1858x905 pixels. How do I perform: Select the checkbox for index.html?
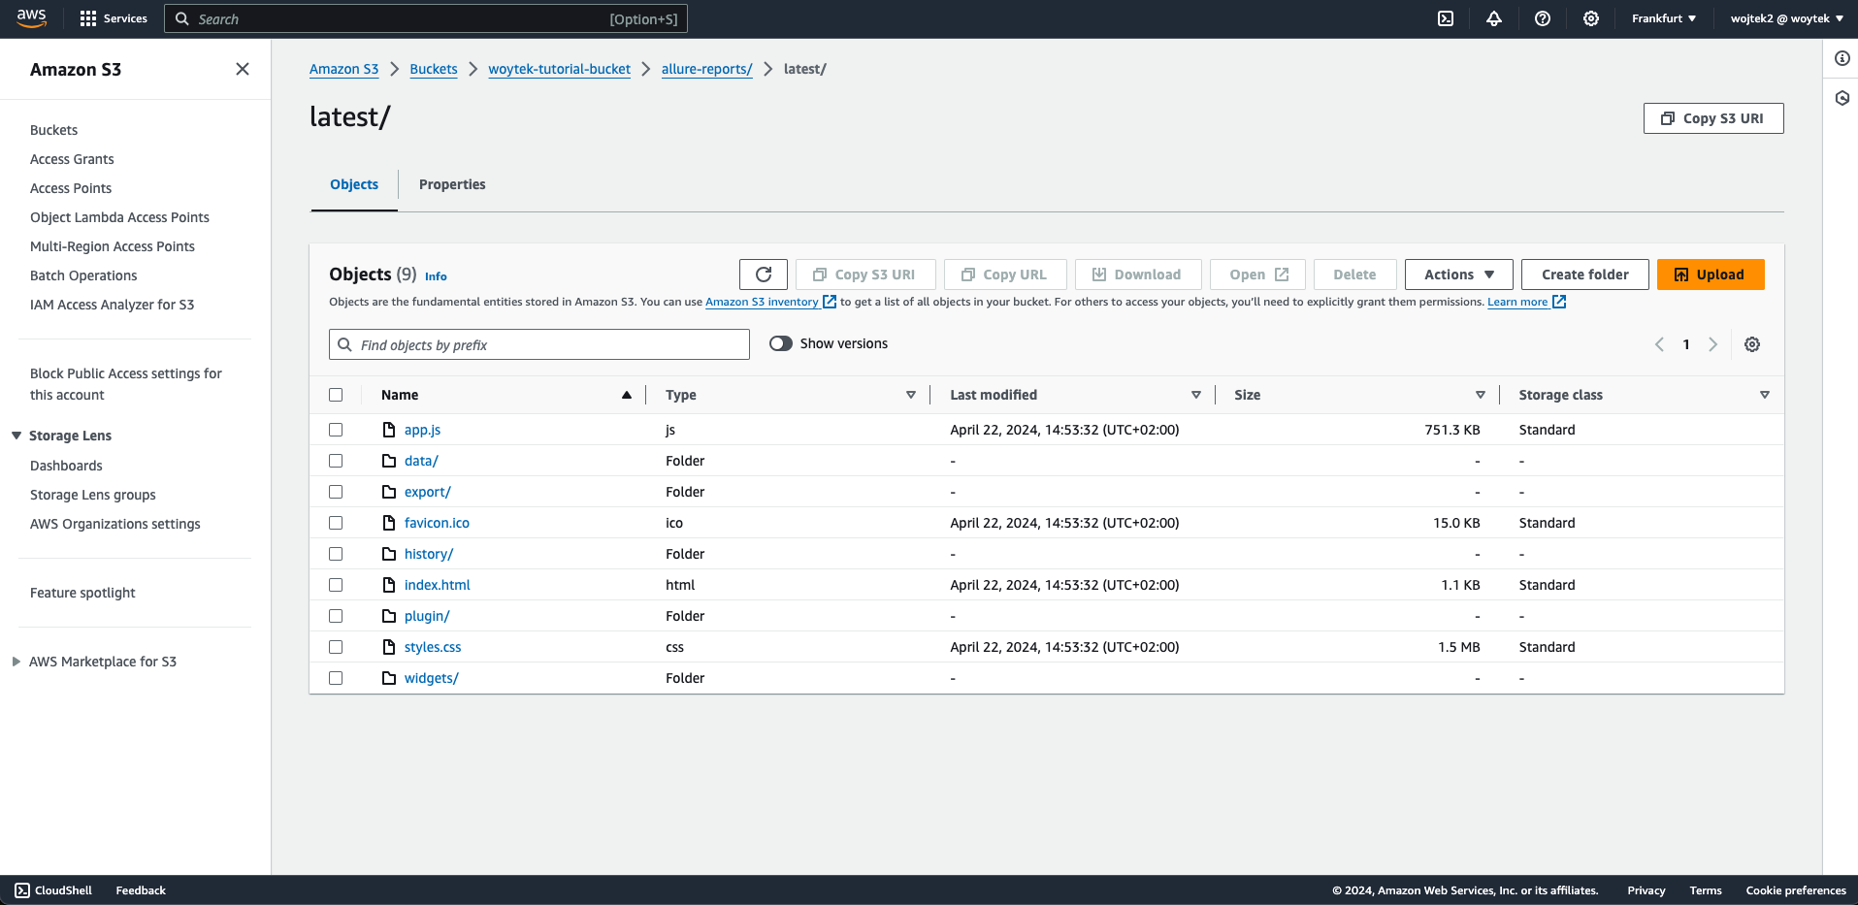coord(336,585)
